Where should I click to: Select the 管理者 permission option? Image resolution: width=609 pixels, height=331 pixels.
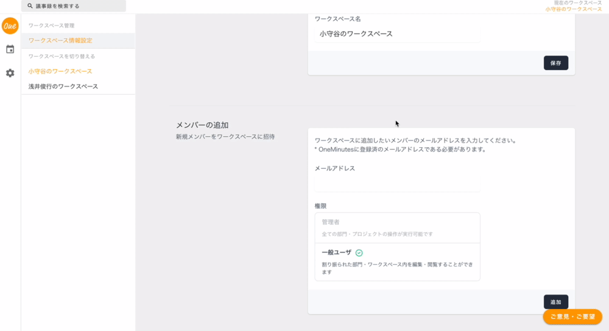pos(397,228)
